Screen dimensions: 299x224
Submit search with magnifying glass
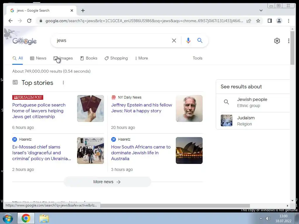pos(200,40)
